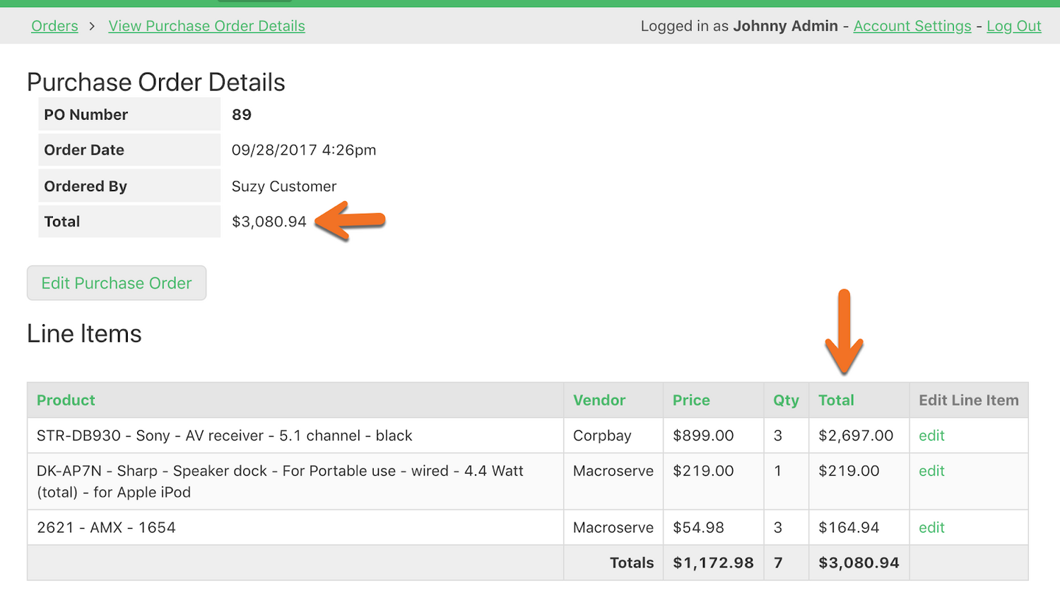The width and height of the screenshot is (1060, 600).
Task: Click the Price column header
Action: [691, 400]
